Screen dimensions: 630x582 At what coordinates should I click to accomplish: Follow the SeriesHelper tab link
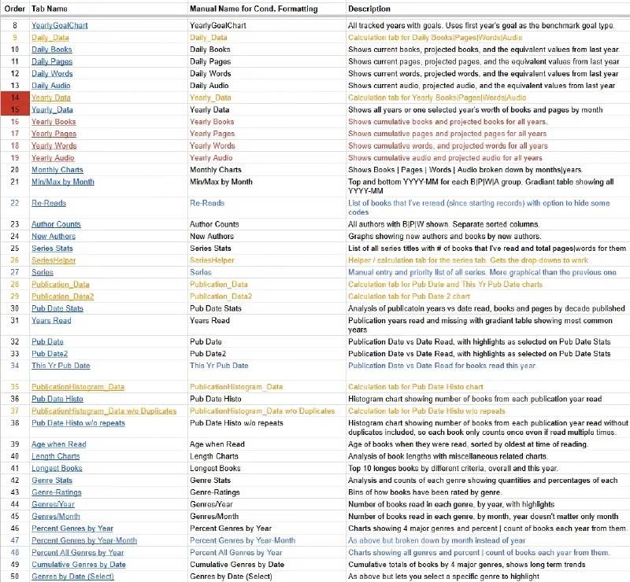click(x=54, y=260)
